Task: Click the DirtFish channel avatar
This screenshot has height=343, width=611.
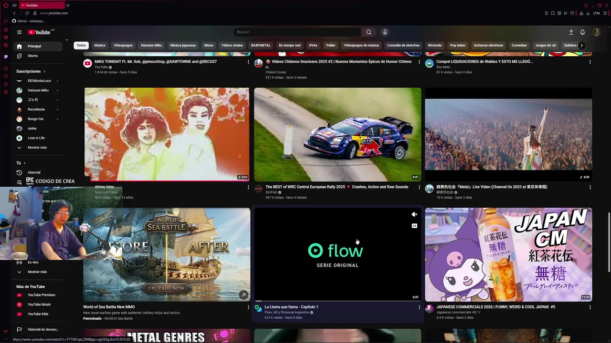Action: point(258,189)
